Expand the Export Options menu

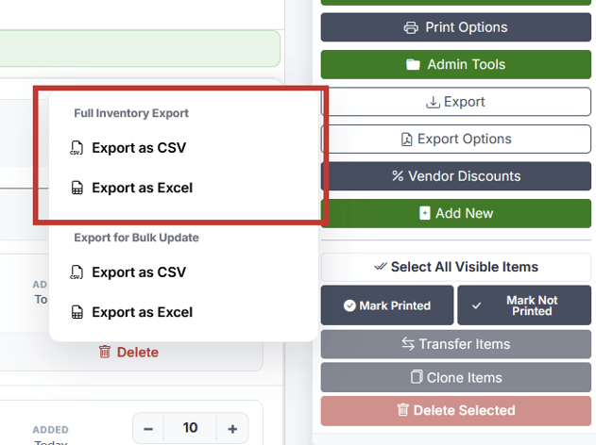coord(456,140)
